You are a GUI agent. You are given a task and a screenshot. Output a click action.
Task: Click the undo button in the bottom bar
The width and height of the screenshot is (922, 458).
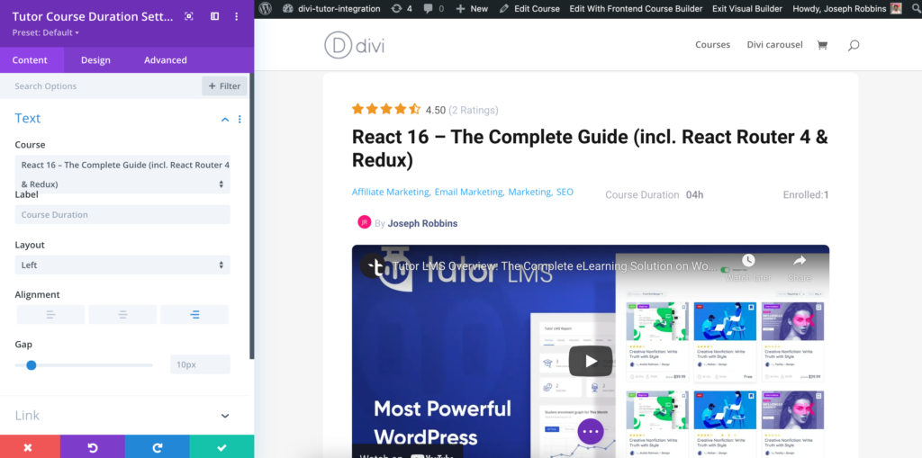click(93, 447)
